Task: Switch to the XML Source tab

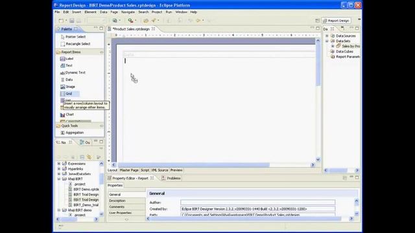Action: pyautogui.click(x=160, y=170)
